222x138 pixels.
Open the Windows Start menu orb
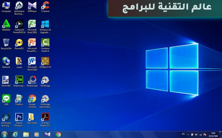(x=4, y=135)
